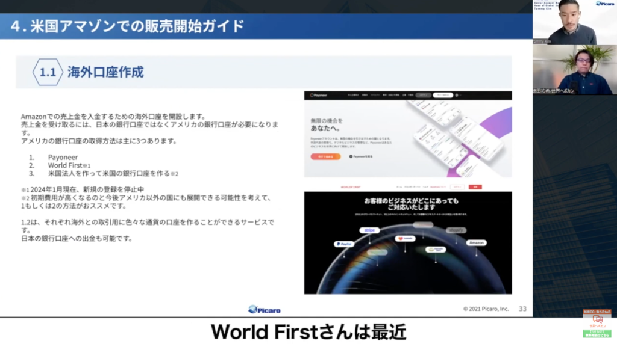Screen dimensions: 617x344
Task: Click the orange start button in the Payoneer screenshot
Action: [325, 156]
